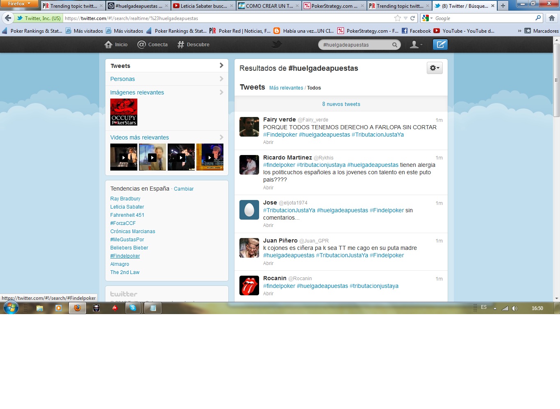Switch to PokerStrategy.com tab
Image resolution: width=560 pixels, height=409 pixels.
point(334,6)
